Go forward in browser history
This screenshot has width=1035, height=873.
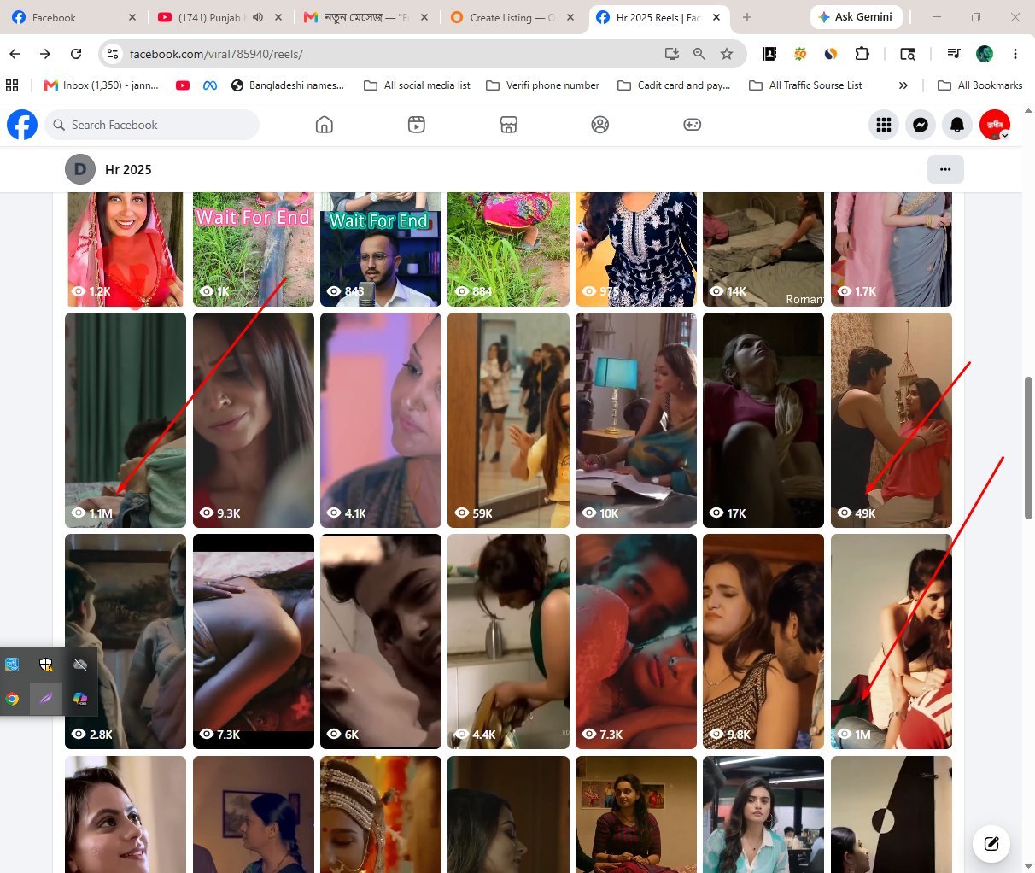point(45,54)
